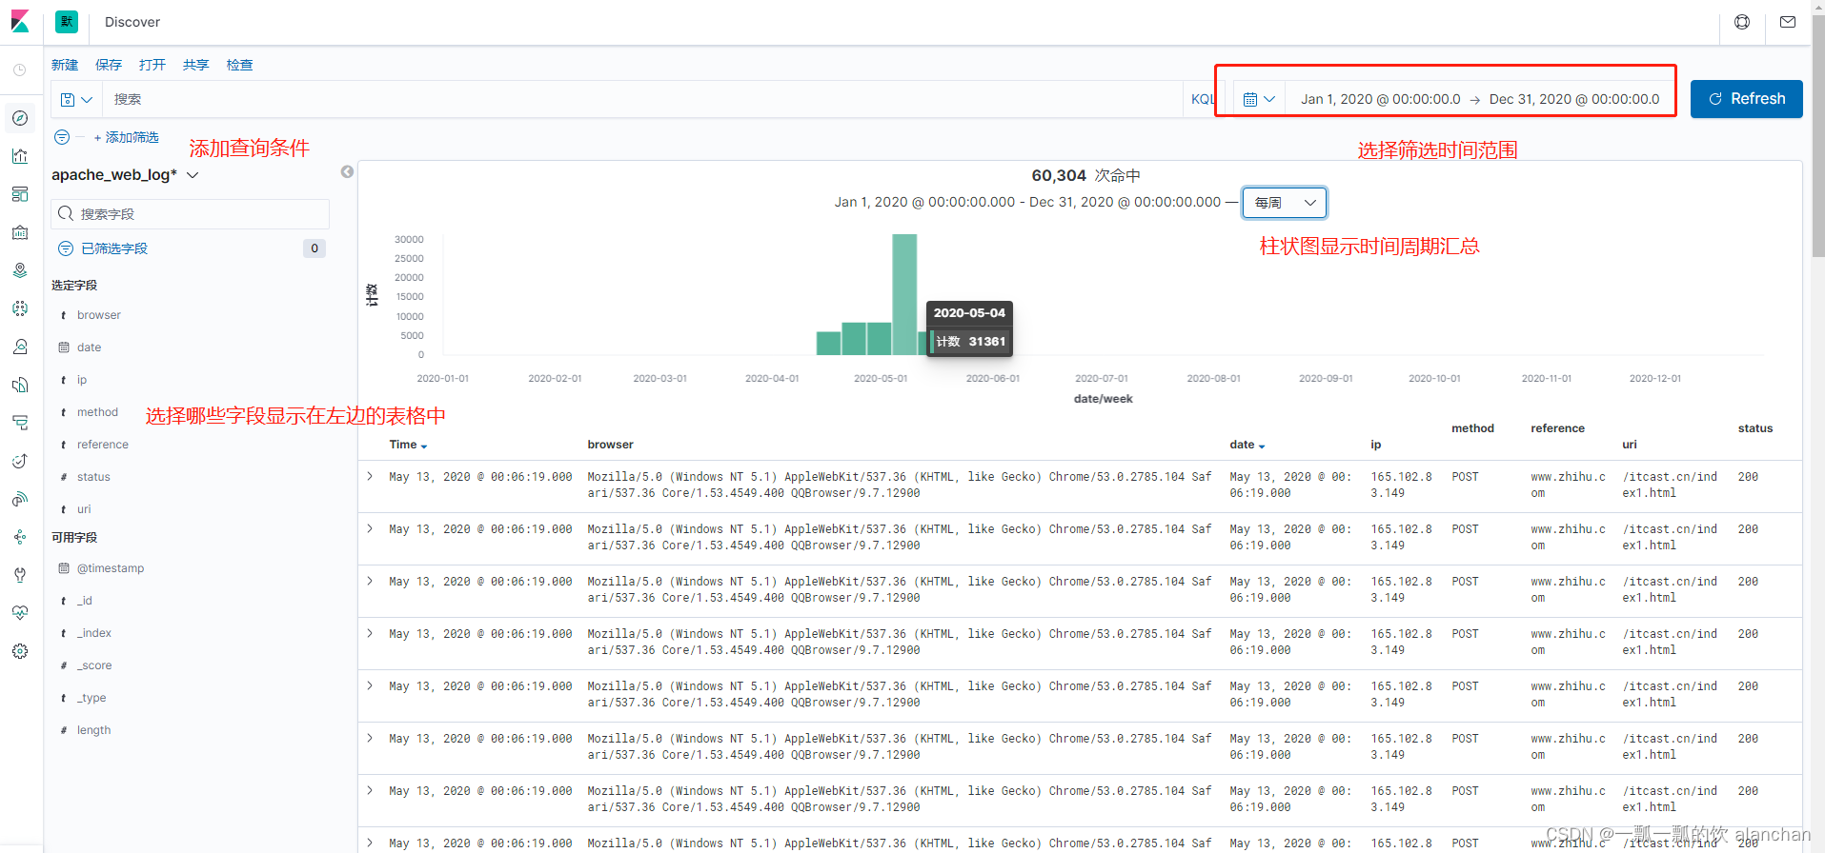The height and width of the screenshot is (853, 1825).
Task: Click the Discover breadcrumb
Action: (x=132, y=22)
